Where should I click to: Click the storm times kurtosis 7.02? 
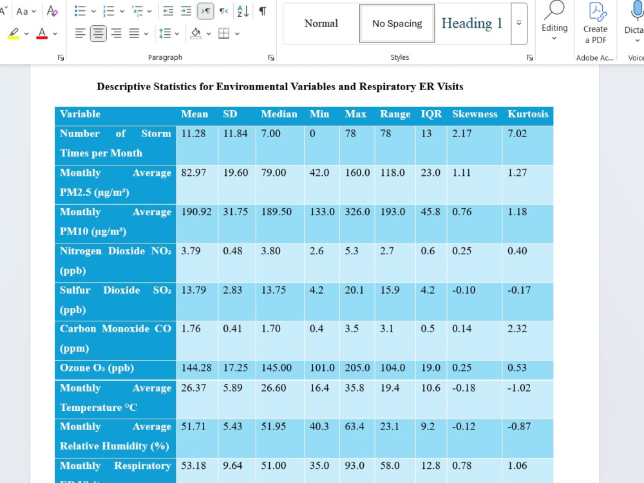517,133
